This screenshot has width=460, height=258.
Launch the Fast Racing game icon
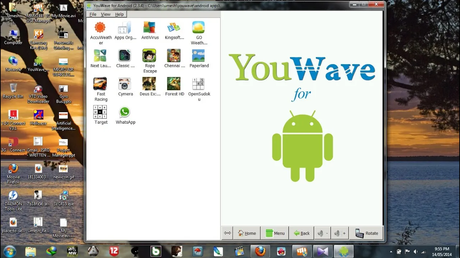100,83
